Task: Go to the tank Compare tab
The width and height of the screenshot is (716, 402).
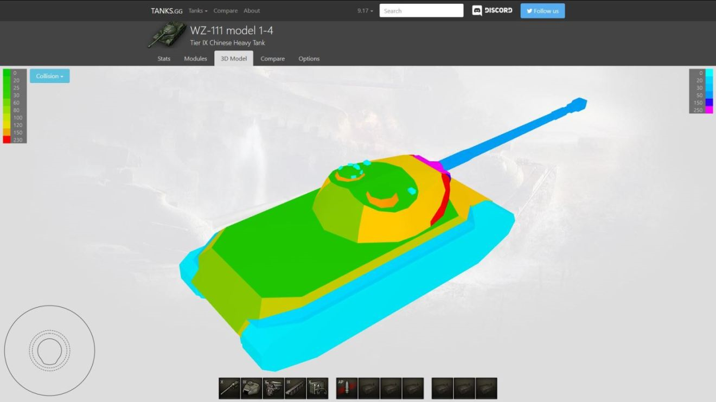Action: coord(272,59)
